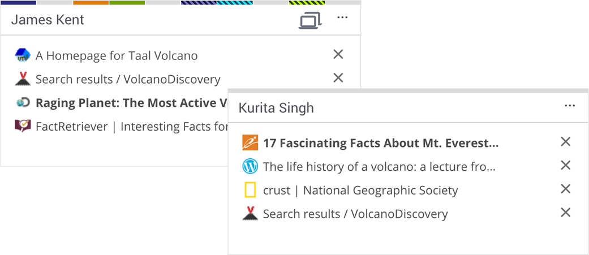589x255 pixels.
Task: Select the James Kent student name
Action: [x=48, y=20]
